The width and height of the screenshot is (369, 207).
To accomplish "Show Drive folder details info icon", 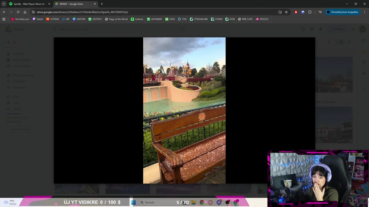I will coord(349,42).
